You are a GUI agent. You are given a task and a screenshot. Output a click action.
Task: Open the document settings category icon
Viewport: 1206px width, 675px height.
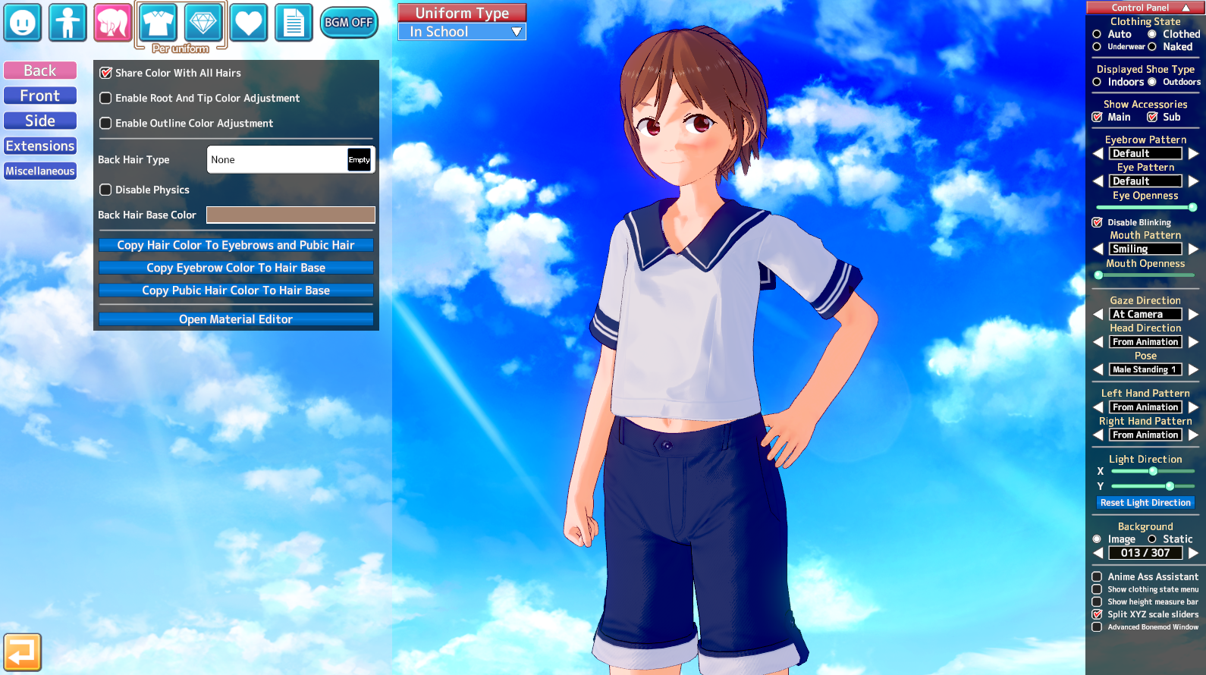click(x=294, y=22)
